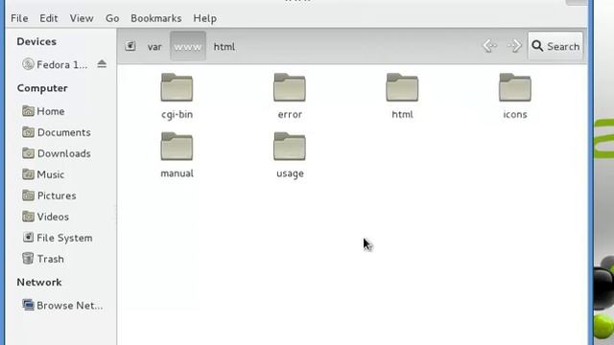Select Downloads label in the sidebar
Screen dimensions: 614x345
(64, 153)
